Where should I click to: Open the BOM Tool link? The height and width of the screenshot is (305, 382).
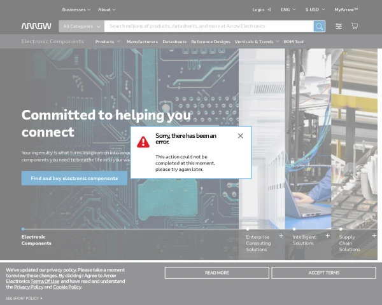(294, 41)
